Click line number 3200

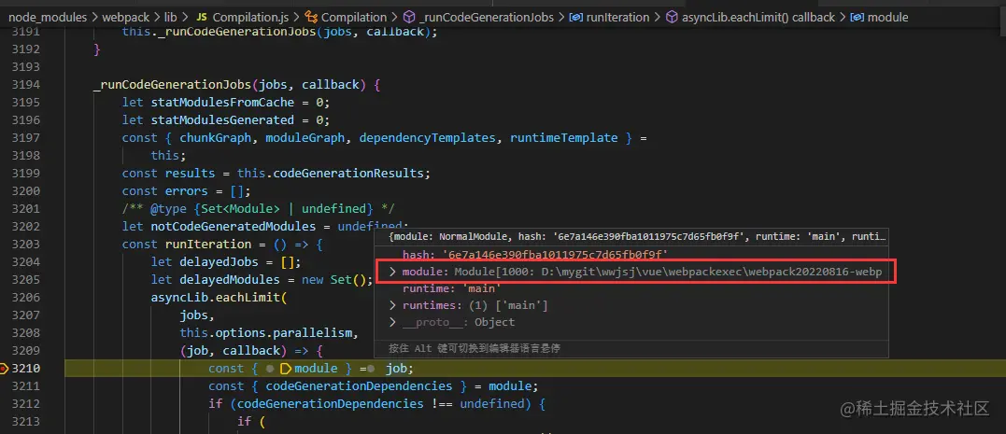[x=26, y=190]
